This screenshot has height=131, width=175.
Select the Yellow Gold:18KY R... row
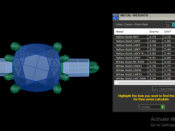[144, 53]
